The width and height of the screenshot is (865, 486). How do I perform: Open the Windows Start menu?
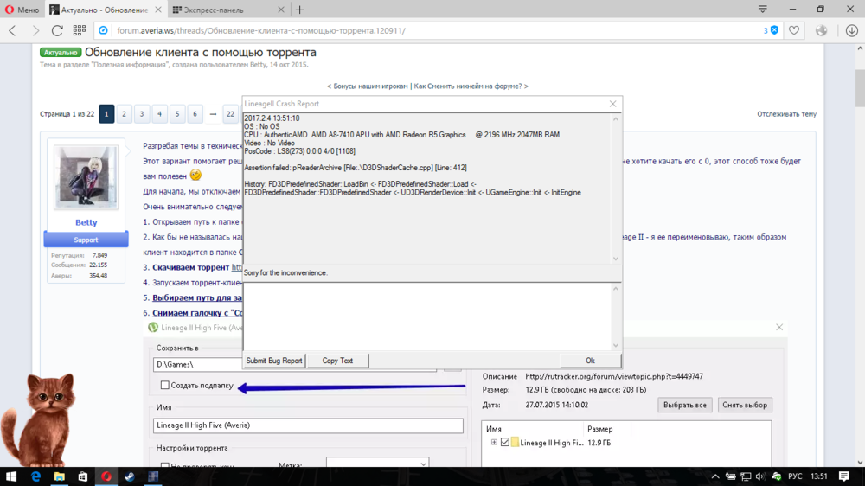(12, 476)
